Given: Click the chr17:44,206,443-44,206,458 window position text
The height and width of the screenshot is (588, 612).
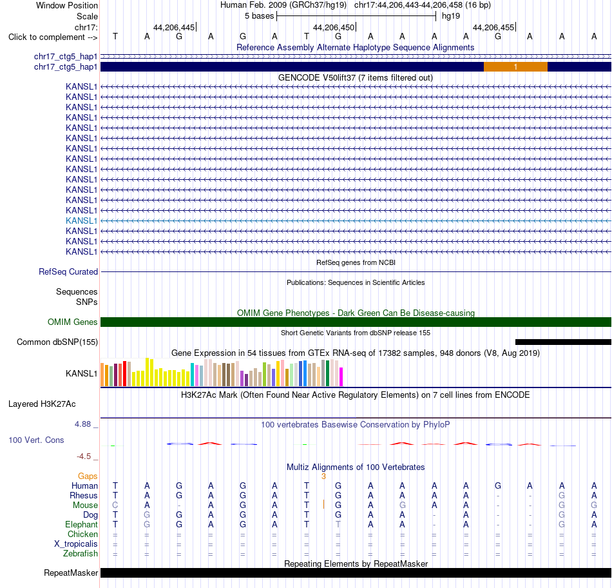Looking at the screenshot, I should [408, 5].
